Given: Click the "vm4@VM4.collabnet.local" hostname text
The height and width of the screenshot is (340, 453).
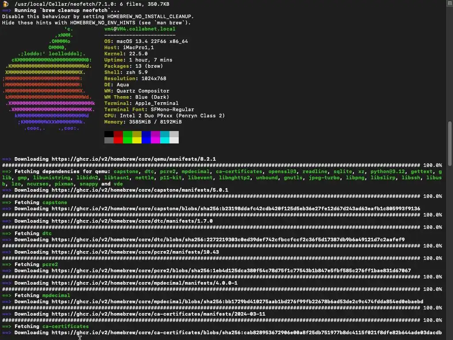Looking at the screenshot, I should point(140,29).
